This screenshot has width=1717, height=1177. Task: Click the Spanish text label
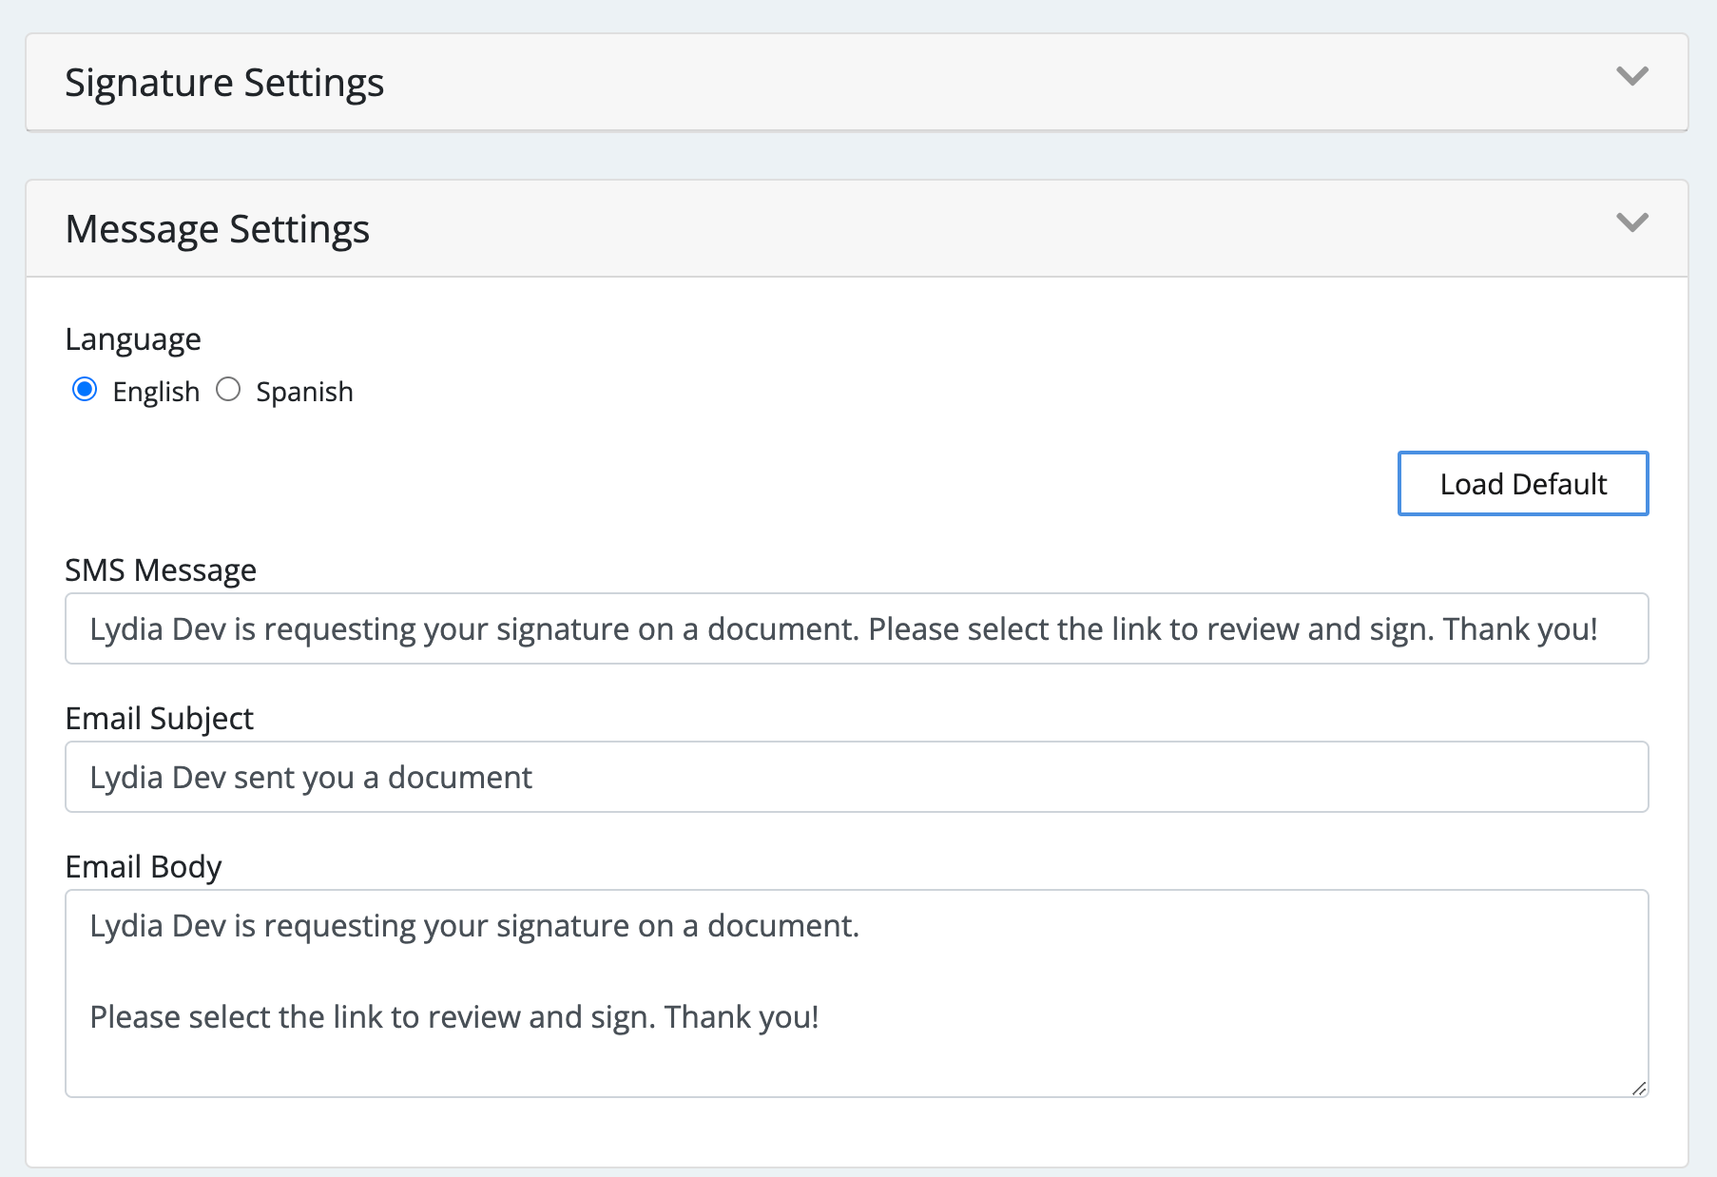304,391
